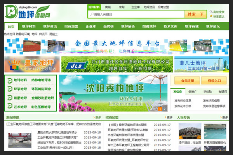This screenshot has height=155, width=233.
Task: Open 地坪论坛 in the green nav bar
Action: coord(213,26)
